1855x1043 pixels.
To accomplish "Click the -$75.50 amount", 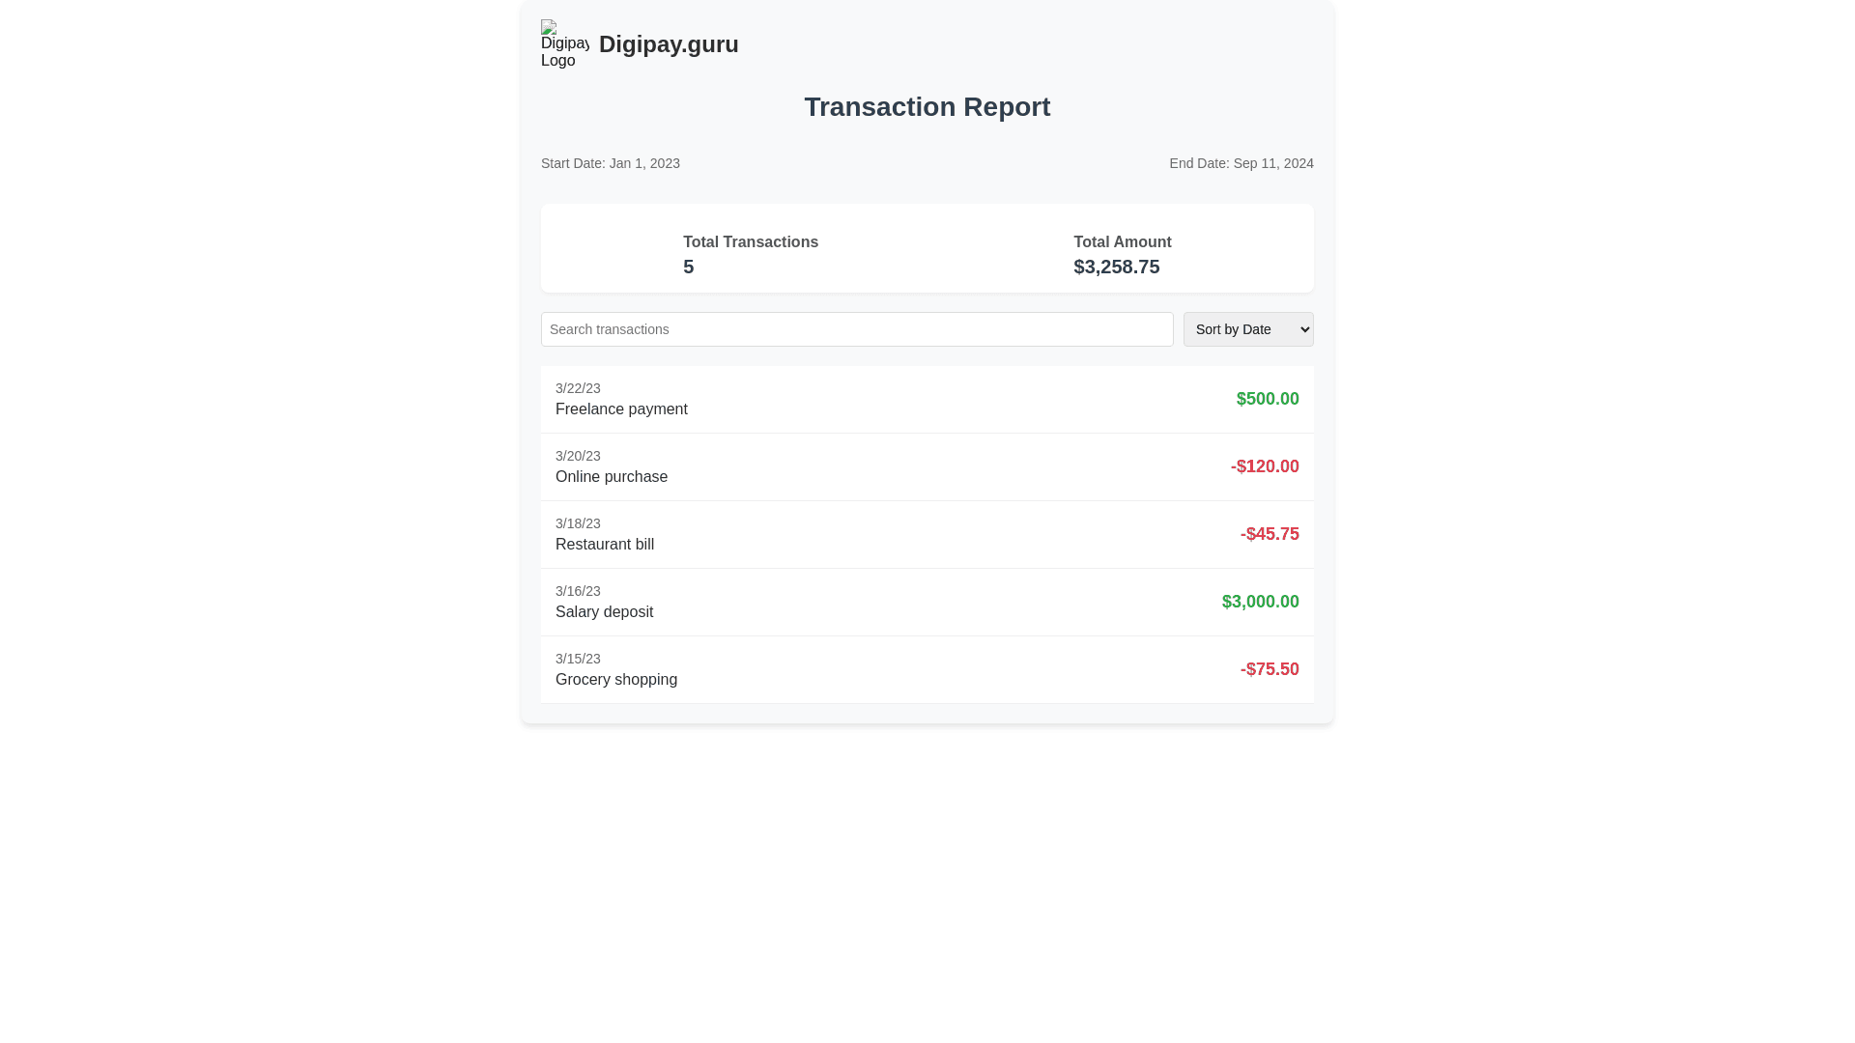I will pyautogui.click(x=1269, y=669).
